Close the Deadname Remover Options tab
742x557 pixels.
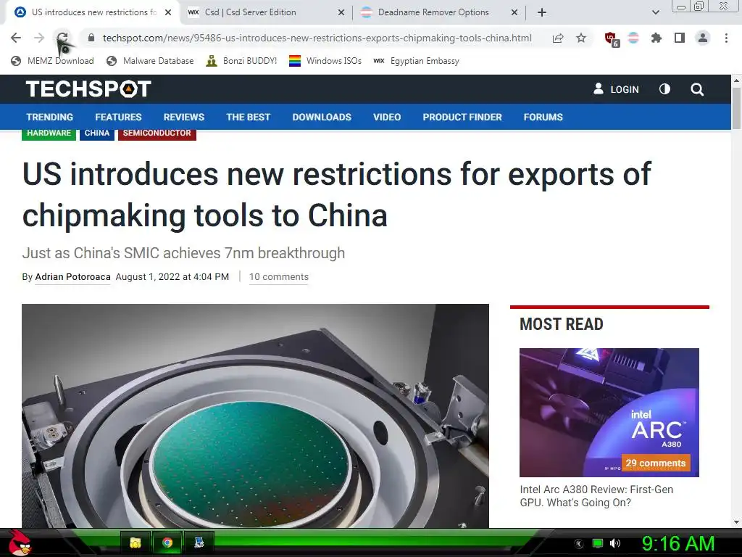point(514,13)
